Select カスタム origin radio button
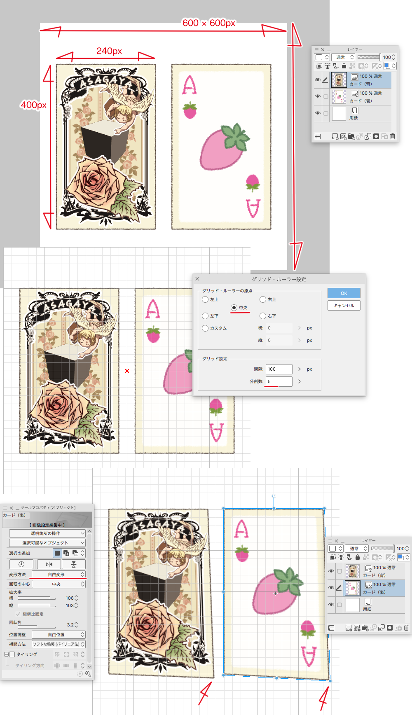This screenshot has width=412, height=715. tap(205, 328)
